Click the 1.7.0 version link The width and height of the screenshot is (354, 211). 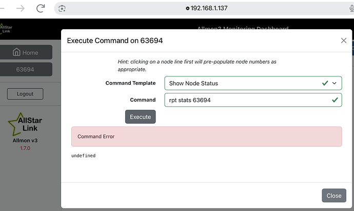(25, 148)
